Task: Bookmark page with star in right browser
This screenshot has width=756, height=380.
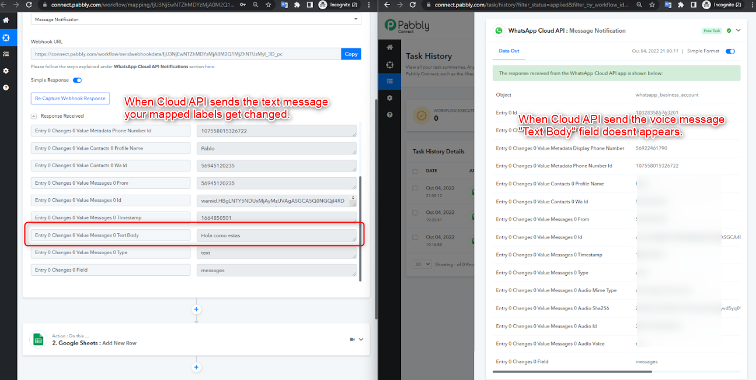Action: pos(652,5)
